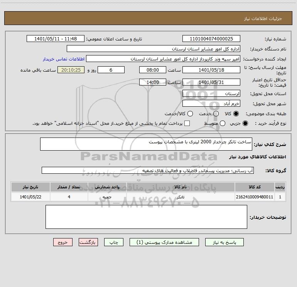Image resolution: width=297 pixels, height=287 pixels.
Task: Click the پاسخ به نیاز button
Action: click(x=224, y=242)
